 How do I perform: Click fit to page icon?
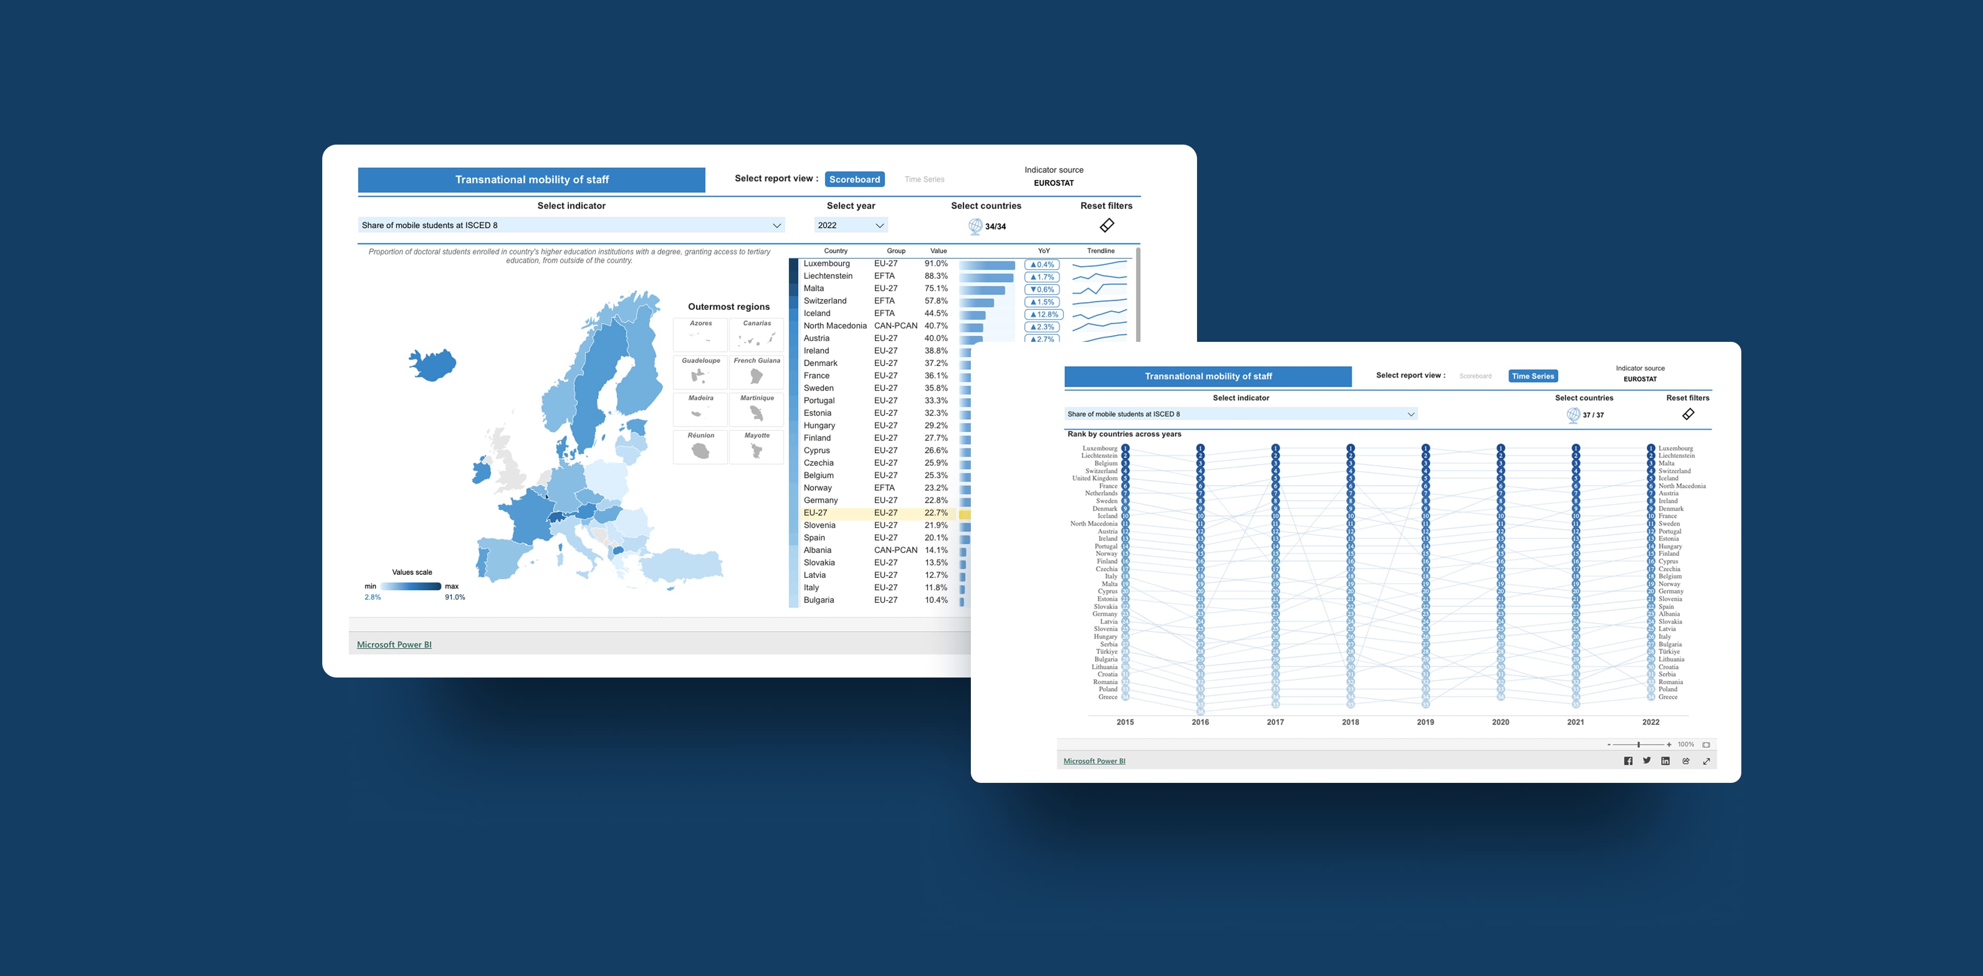pos(1706,744)
